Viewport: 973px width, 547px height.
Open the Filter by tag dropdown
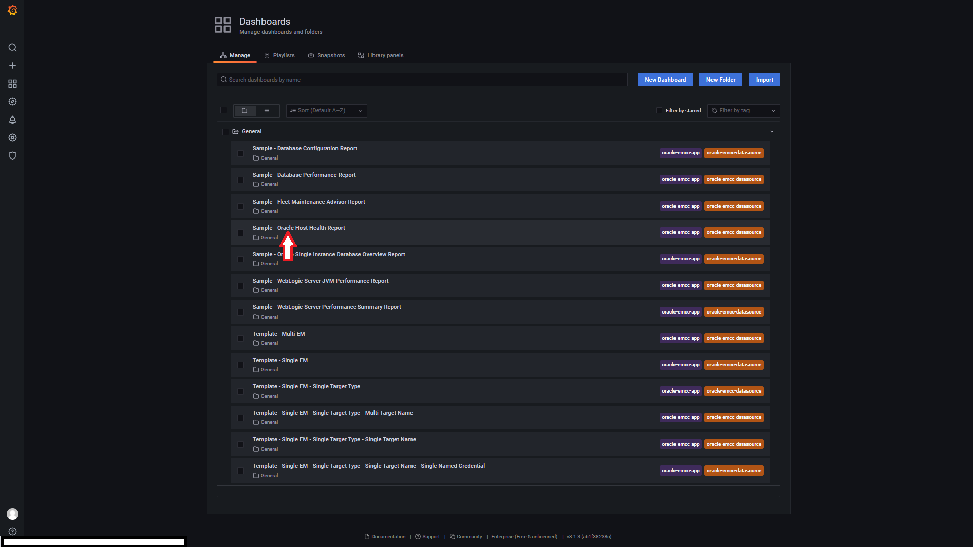click(x=743, y=111)
